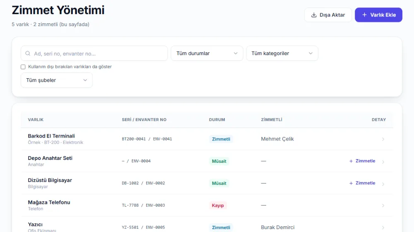Image resolution: width=414 pixels, height=232 pixels.
Task: Select the Yazıcı asset name
Action: coord(35,225)
